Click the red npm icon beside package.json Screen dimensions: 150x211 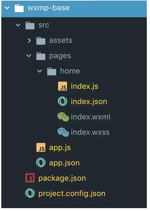[x=30, y=178]
